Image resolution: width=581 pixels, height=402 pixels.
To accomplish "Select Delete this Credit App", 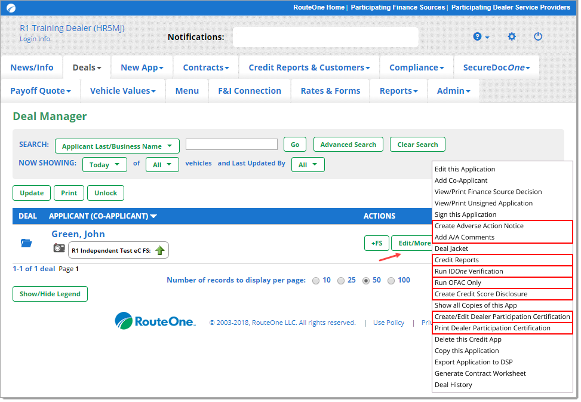I will pos(468,340).
